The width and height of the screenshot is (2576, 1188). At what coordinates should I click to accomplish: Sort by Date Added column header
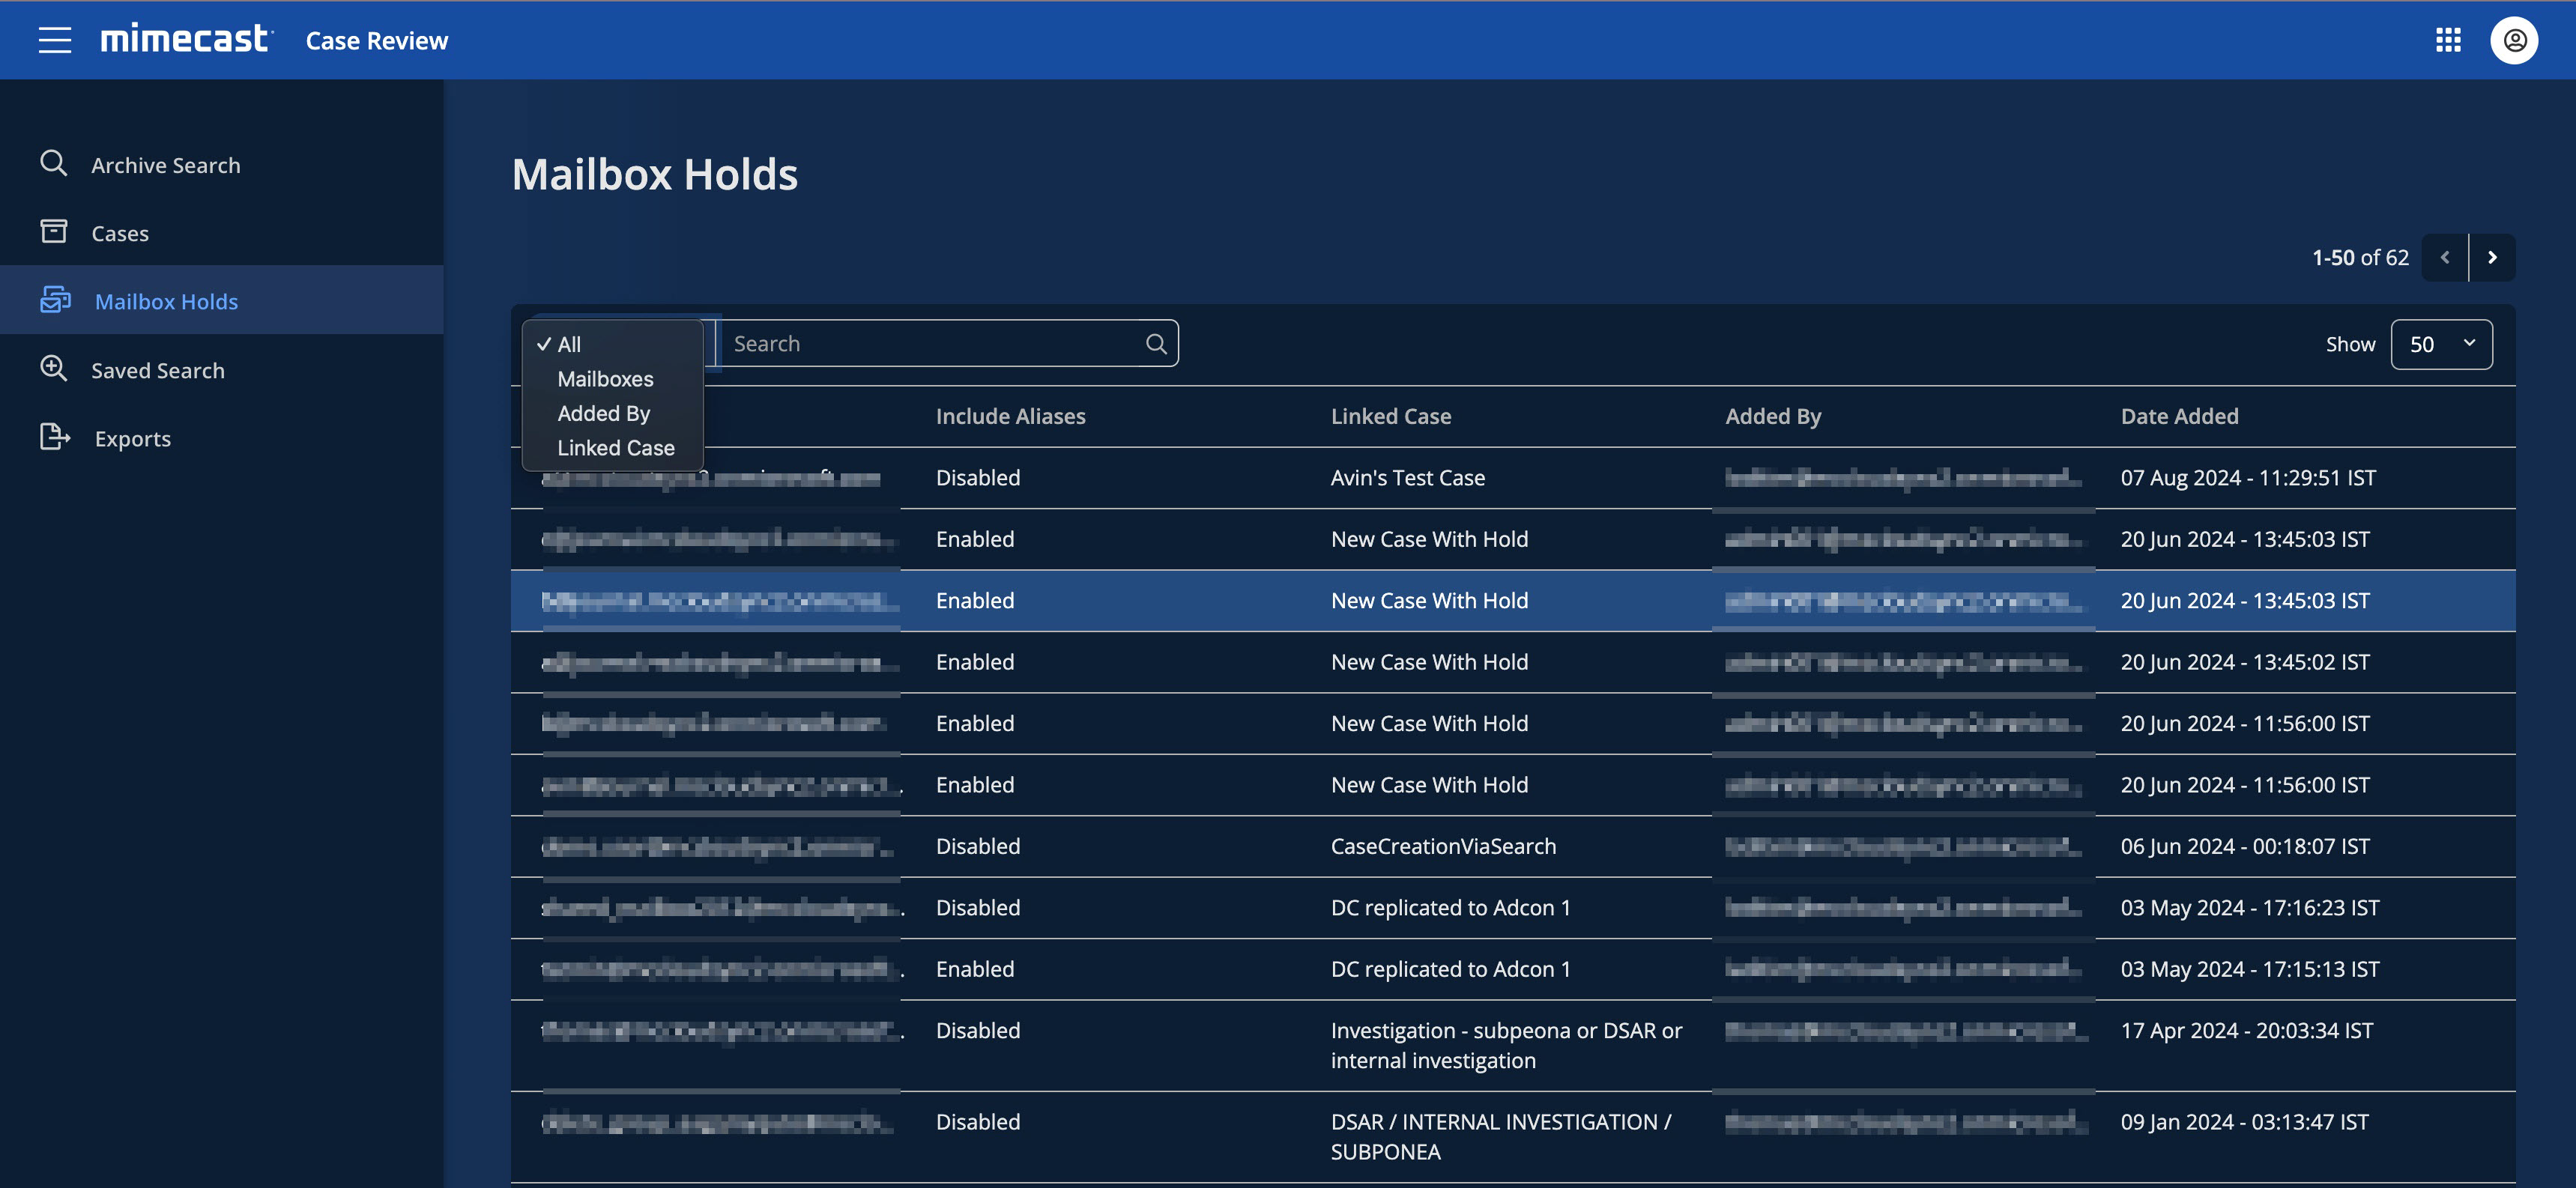point(2179,416)
